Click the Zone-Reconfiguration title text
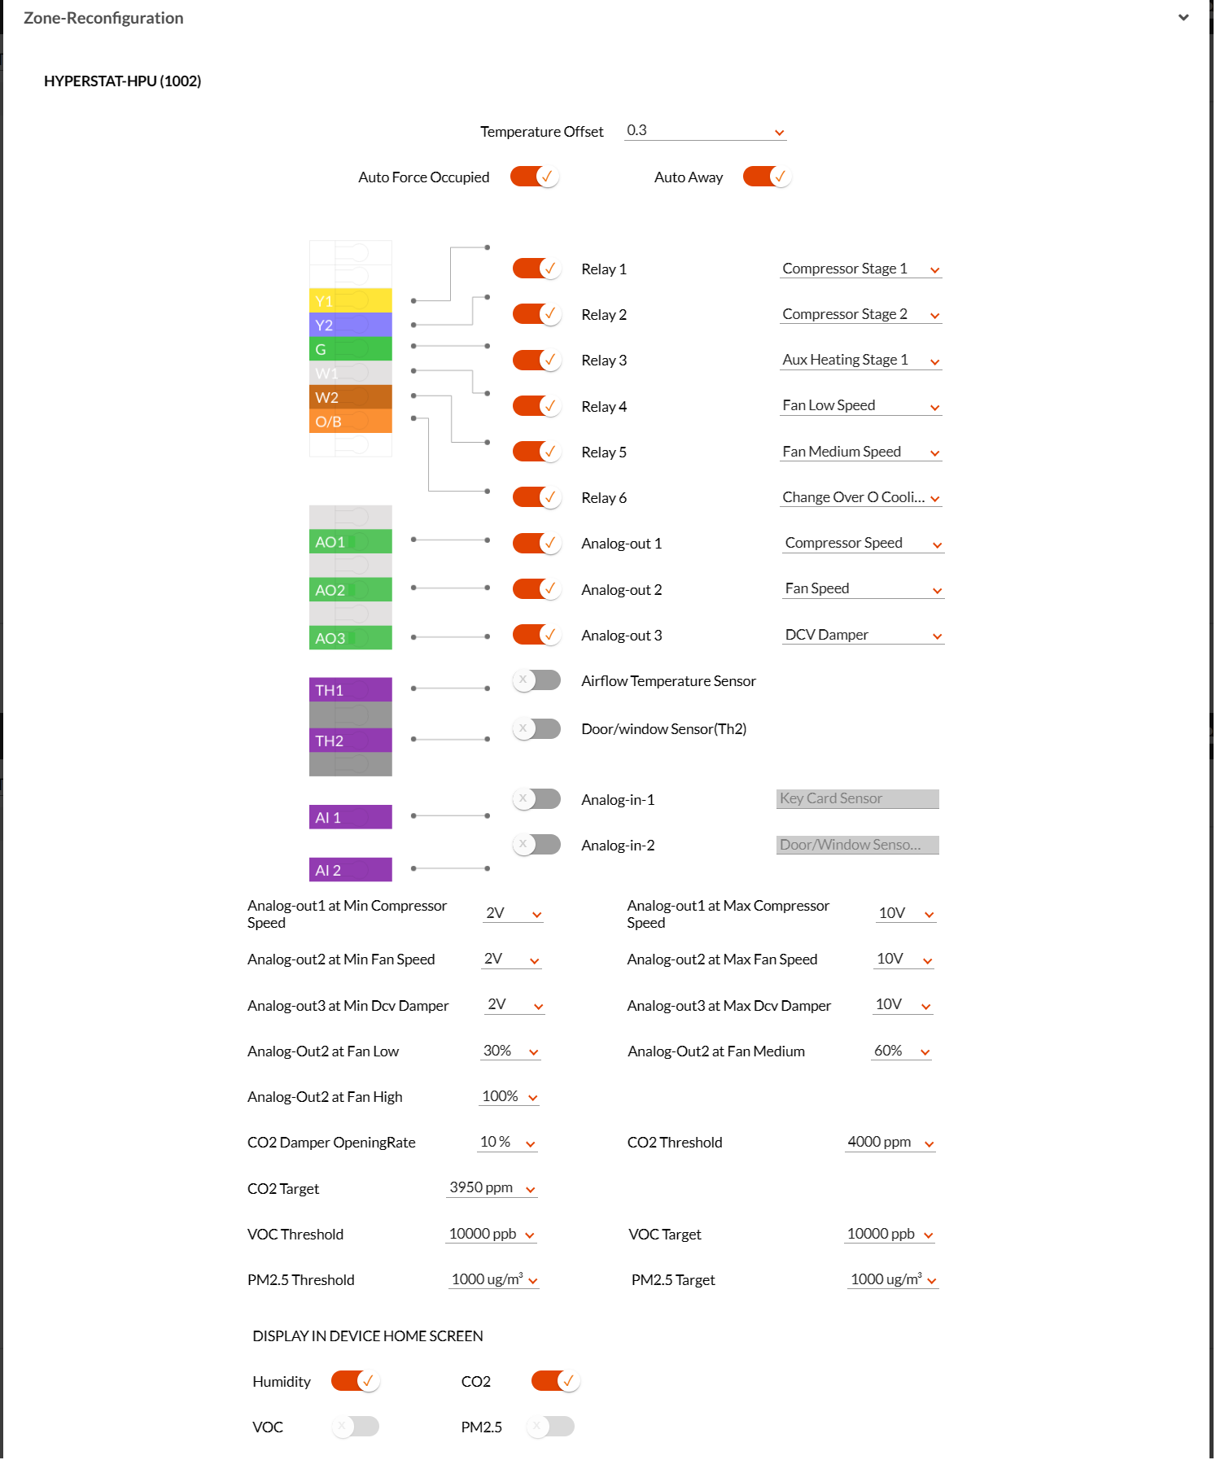Screen dimensions: 1216x1460 tap(103, 18)
